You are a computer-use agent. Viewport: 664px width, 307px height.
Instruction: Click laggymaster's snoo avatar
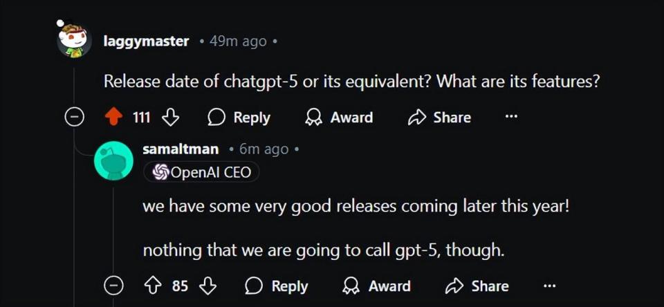point(73,40)
